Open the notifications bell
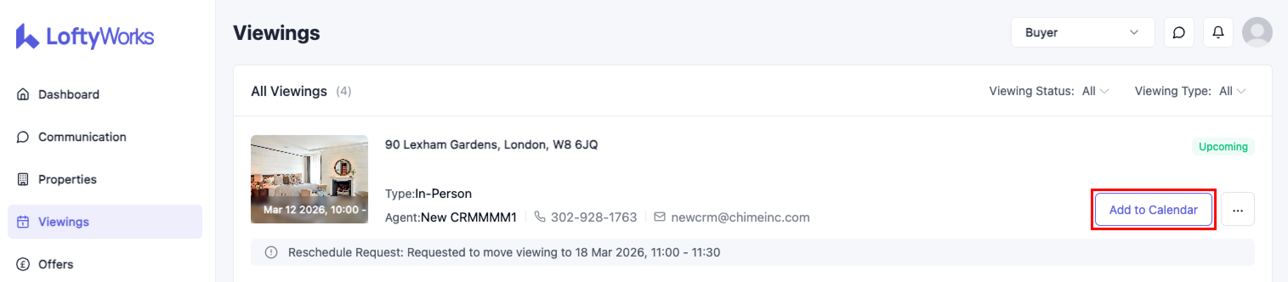This screenshot has width=1288, height=282. tap(1218, 33)
